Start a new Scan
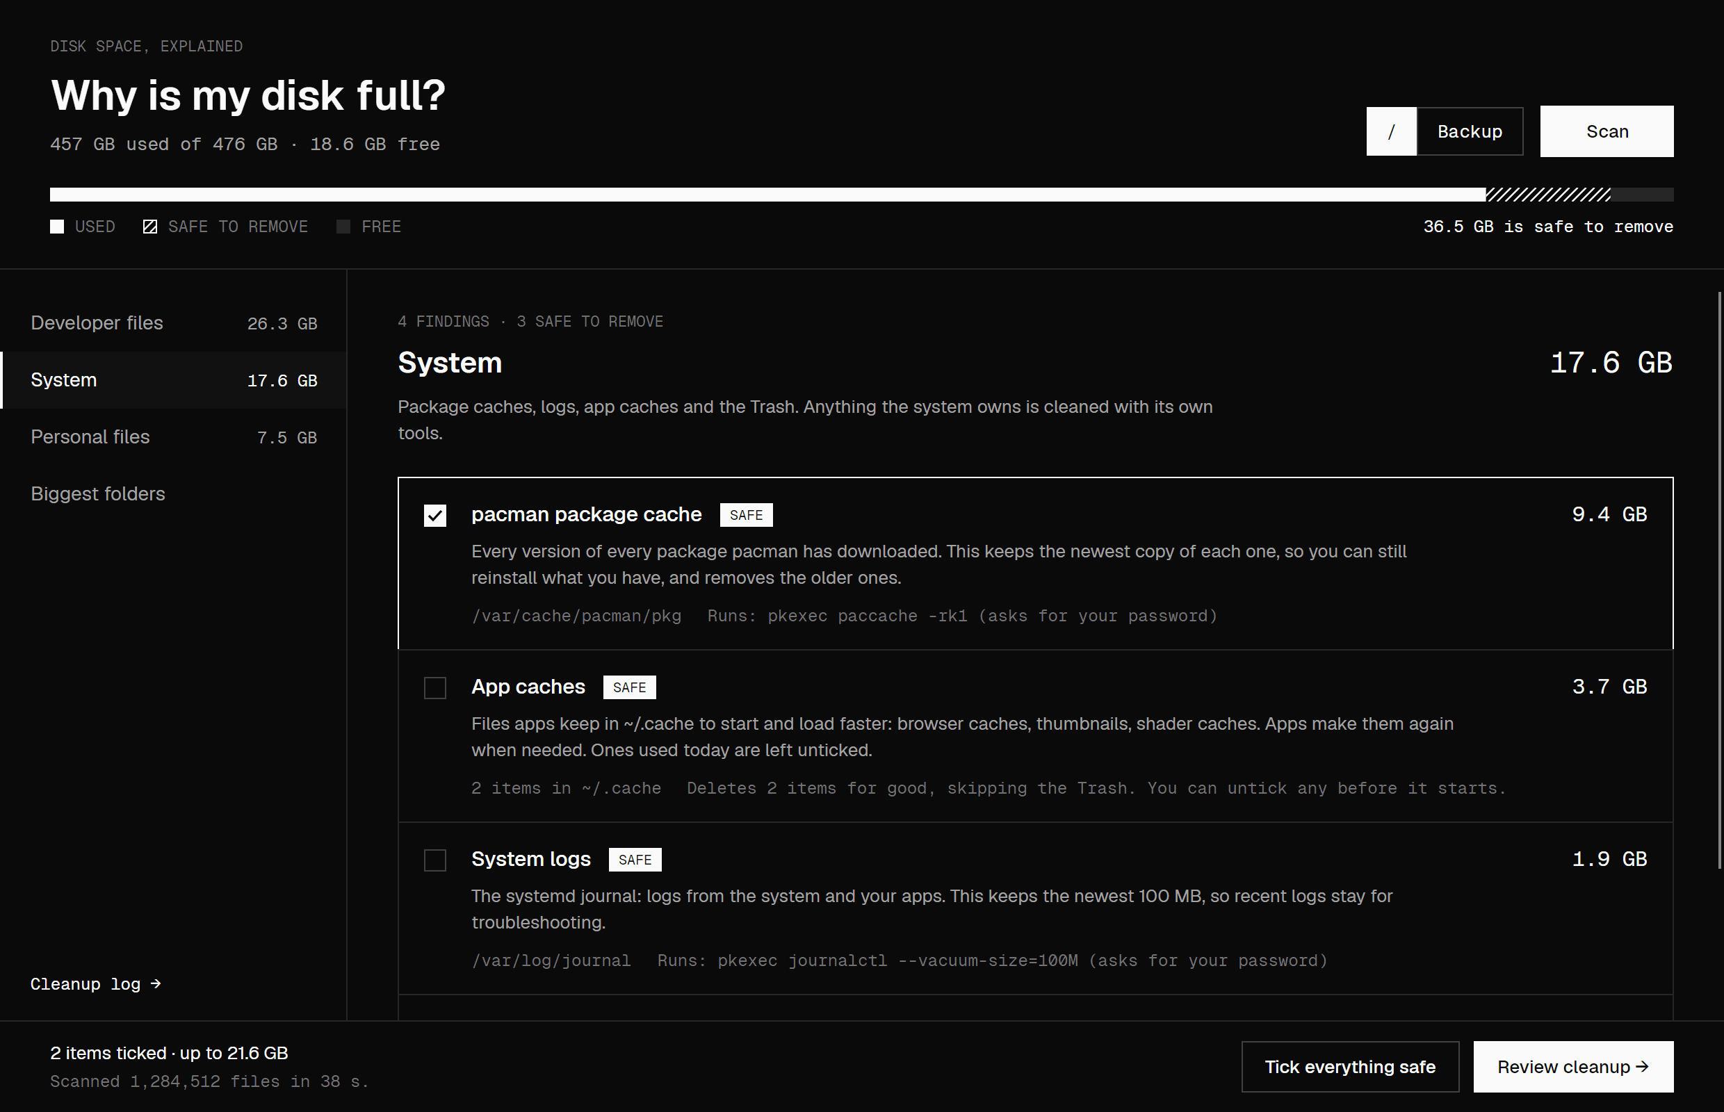The width and height of the screenshot is (1724, 1112). pos(1607,131)
